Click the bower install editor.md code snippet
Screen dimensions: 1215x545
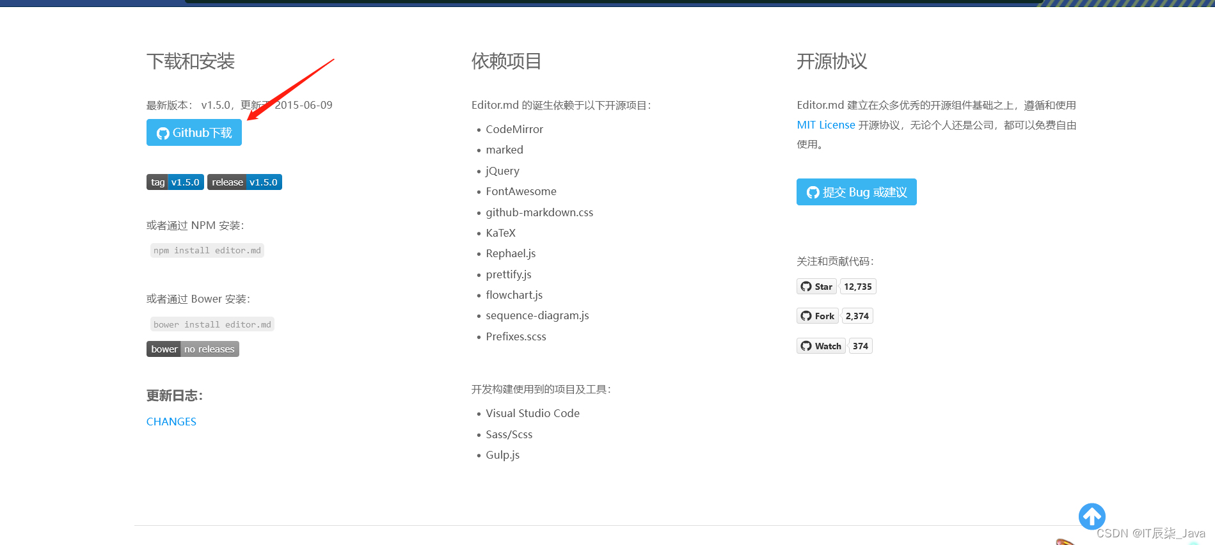212,324
